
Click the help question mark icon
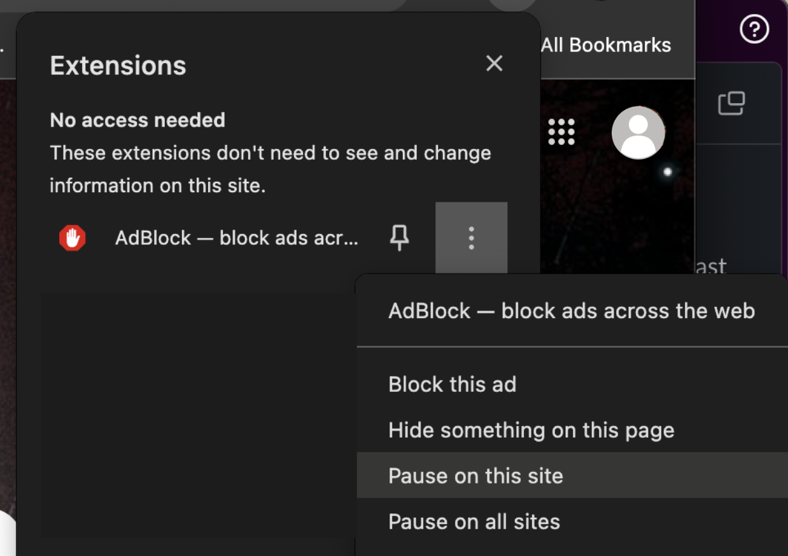(754, 29)
